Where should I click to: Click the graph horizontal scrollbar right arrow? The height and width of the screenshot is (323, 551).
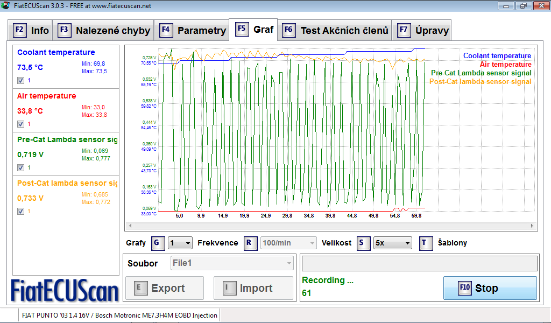pos(533,226)
